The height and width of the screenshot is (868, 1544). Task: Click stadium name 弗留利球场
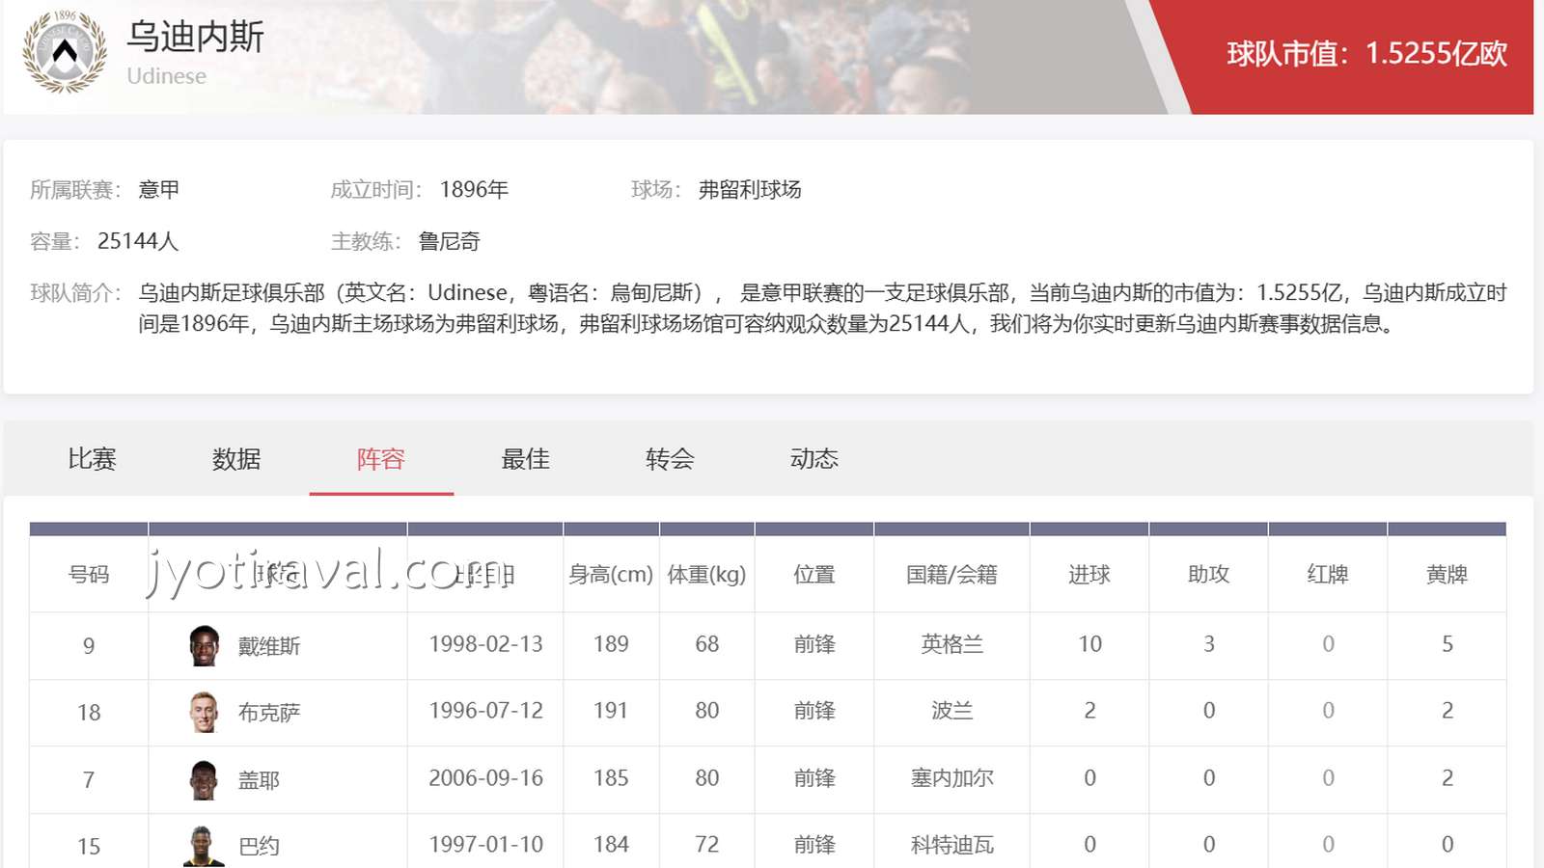[x=750, y=190]
